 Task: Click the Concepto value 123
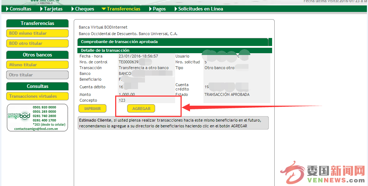(x=122, y=101)
